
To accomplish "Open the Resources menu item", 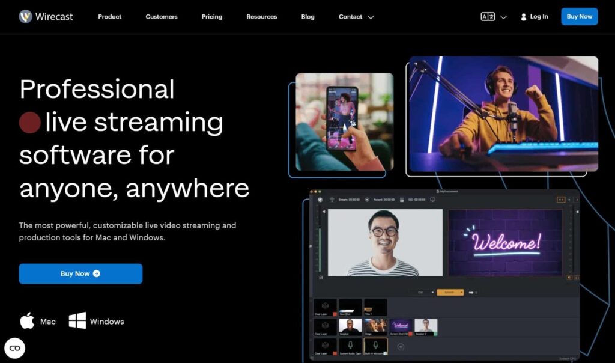I will tap(262, 17).
